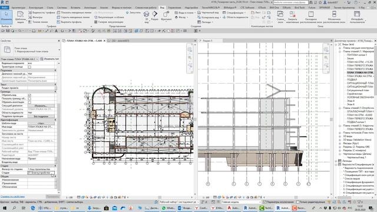377x212 pixels.
Task: Click the Section (Разрез) tool
Action: coord(154,16)
